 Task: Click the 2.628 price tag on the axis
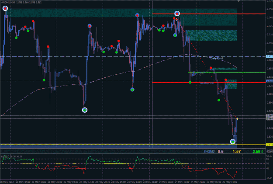tap(270, 81)
